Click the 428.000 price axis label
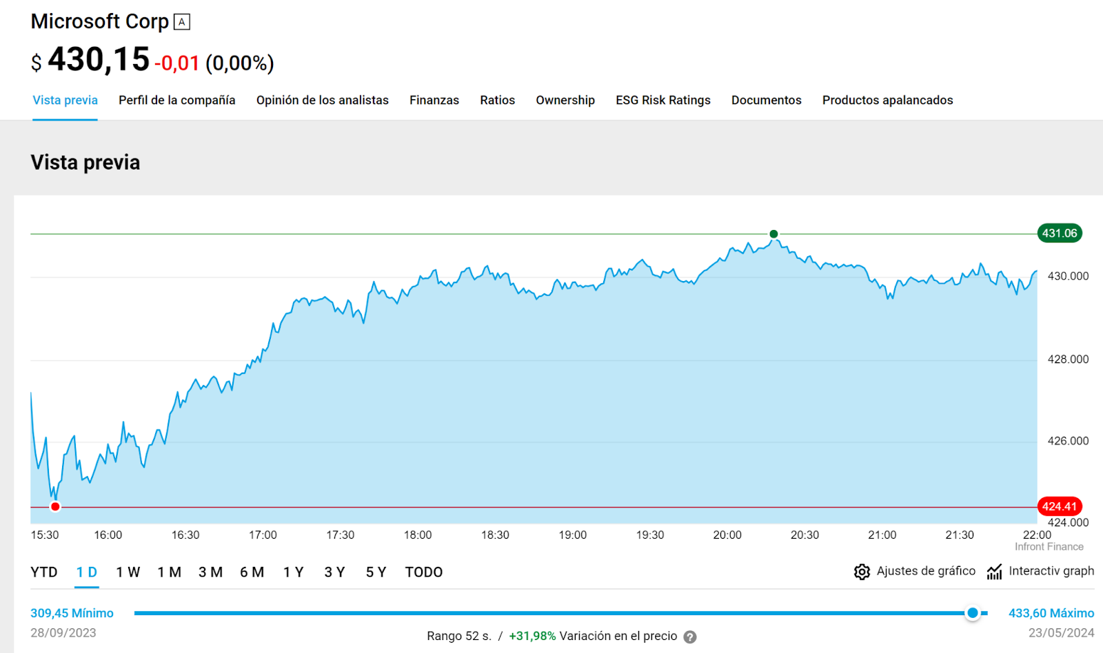 point(1069,360)
